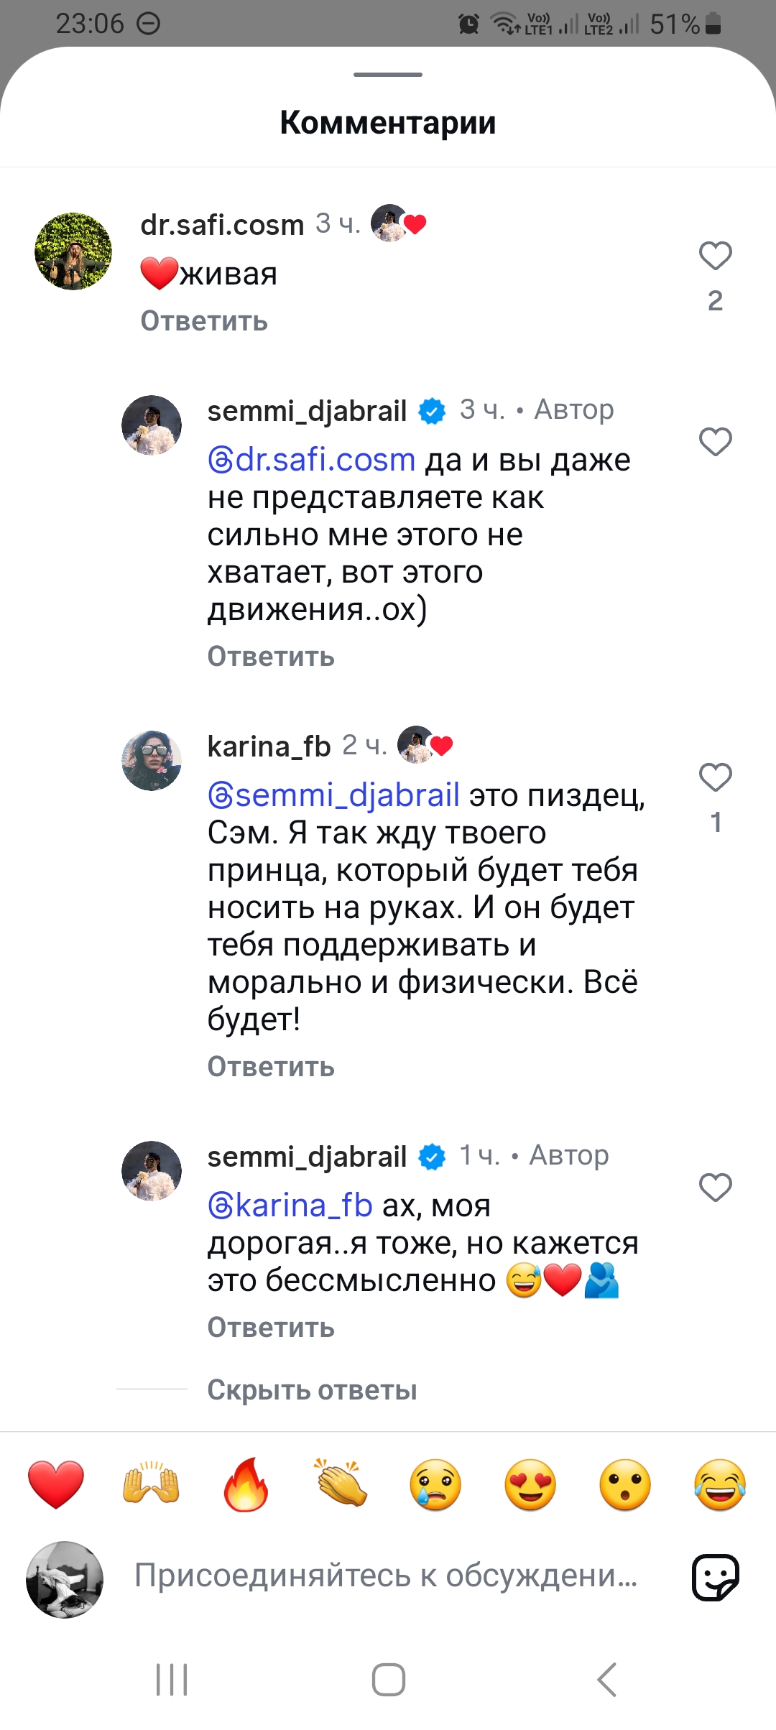Reply to dr.safi.cosm's comment
Screen dimensions: 776x1730
coord(204,321)
